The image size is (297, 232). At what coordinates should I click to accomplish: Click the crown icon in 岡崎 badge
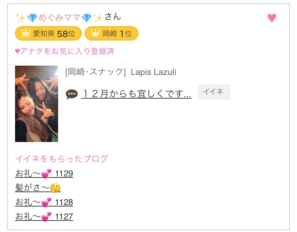95,33
